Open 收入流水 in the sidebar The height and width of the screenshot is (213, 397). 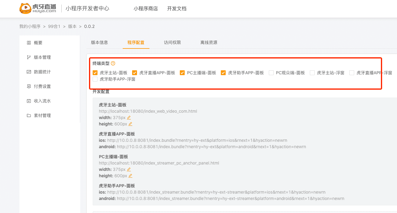pos(43,101)
